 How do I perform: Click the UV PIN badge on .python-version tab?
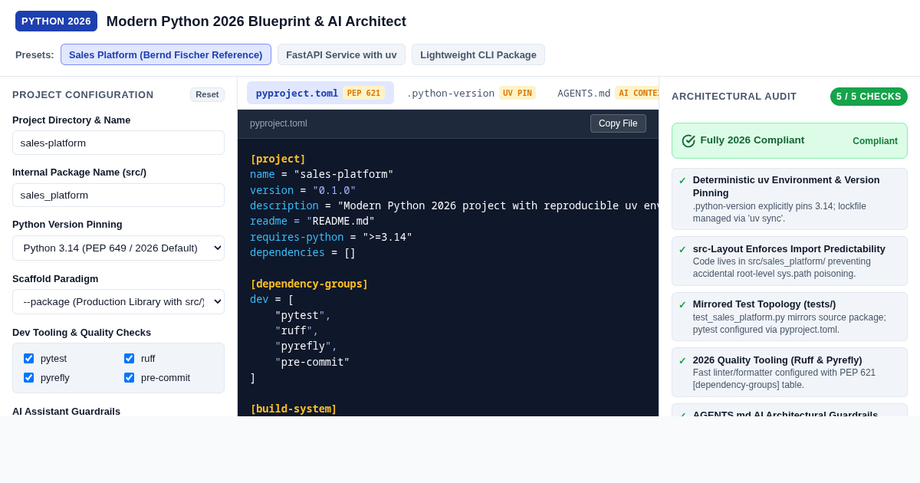[x=517, y=93]
